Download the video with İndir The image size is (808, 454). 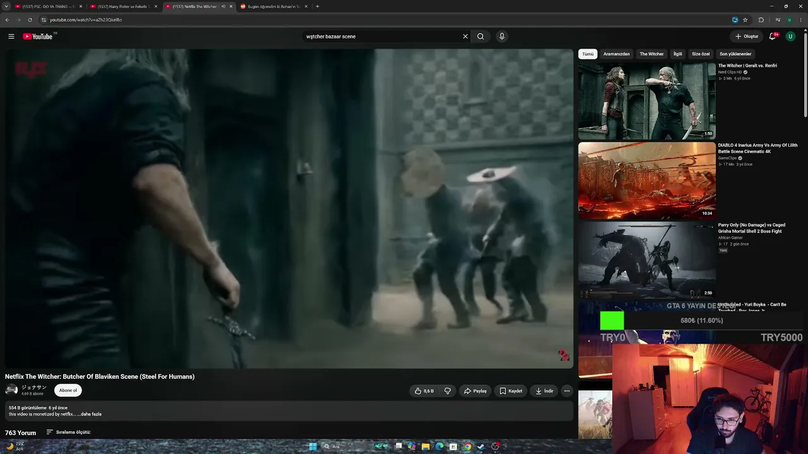(544, 391)
